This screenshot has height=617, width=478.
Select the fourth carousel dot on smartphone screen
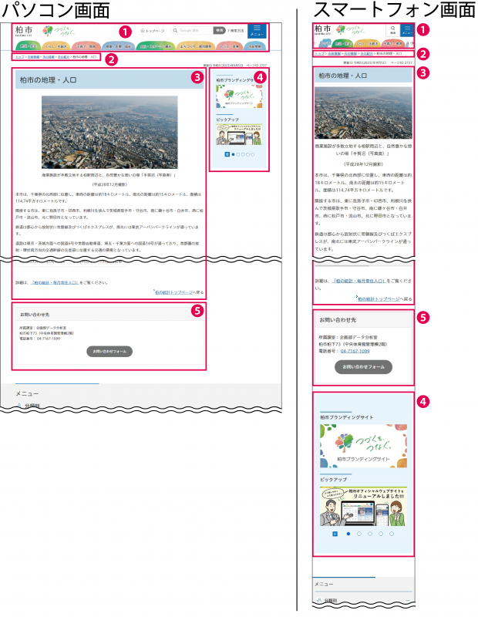click(380, 534)
